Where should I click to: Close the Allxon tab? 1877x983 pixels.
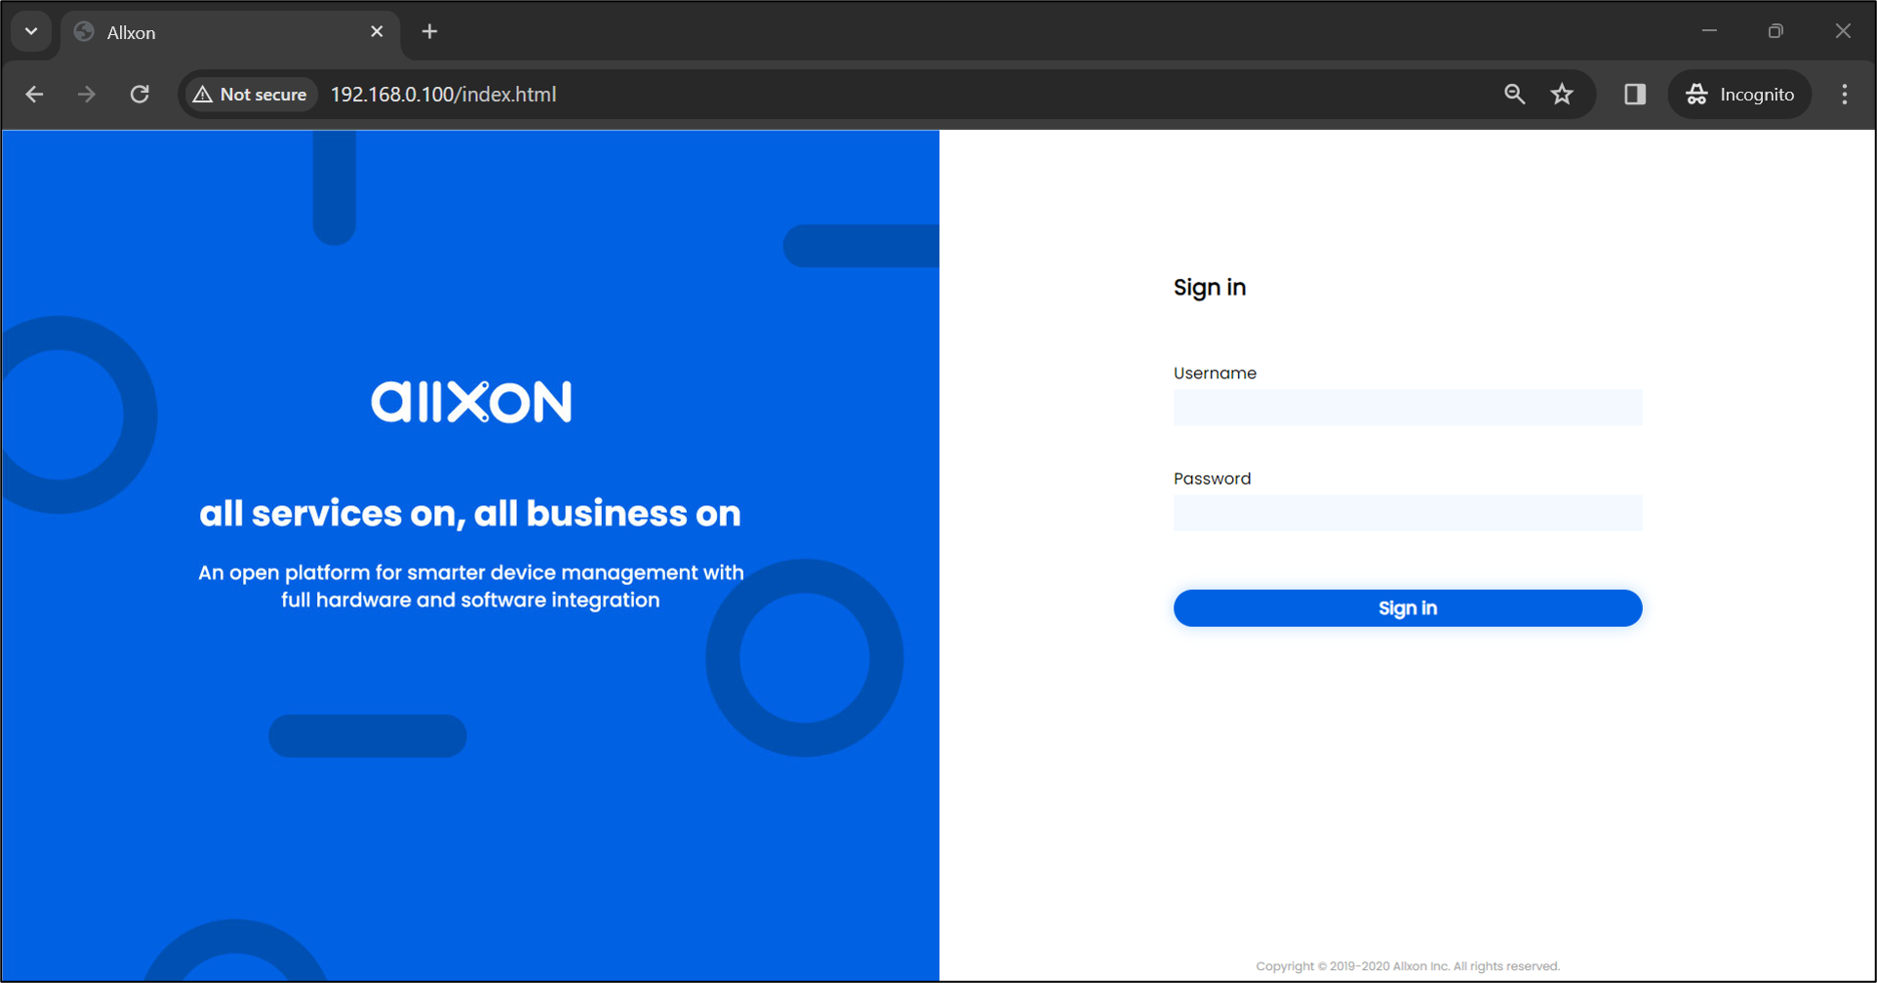click(377, 32)
